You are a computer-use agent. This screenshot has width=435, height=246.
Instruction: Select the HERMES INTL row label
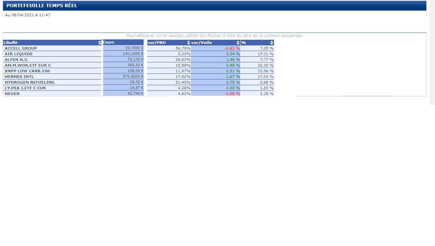19,76
